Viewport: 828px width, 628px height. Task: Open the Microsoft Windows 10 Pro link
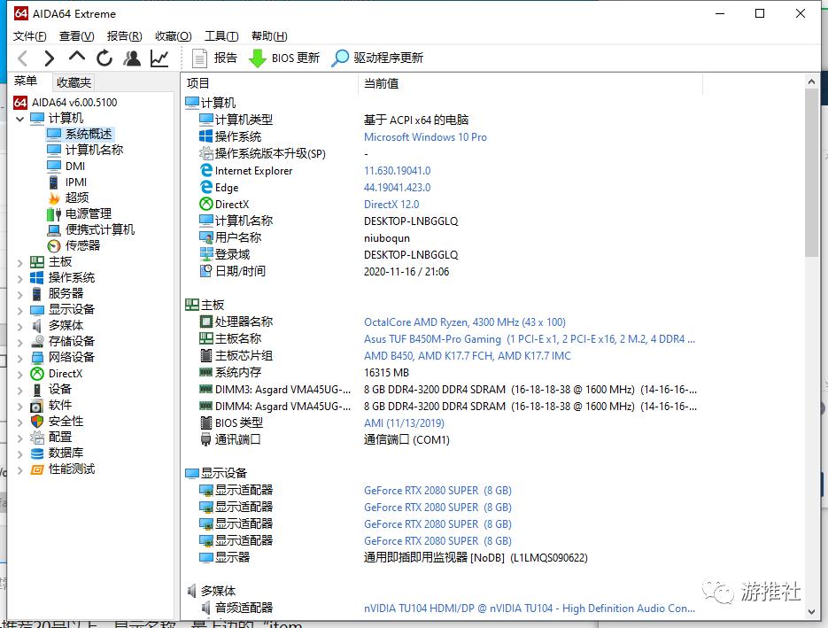click(425, 137)
